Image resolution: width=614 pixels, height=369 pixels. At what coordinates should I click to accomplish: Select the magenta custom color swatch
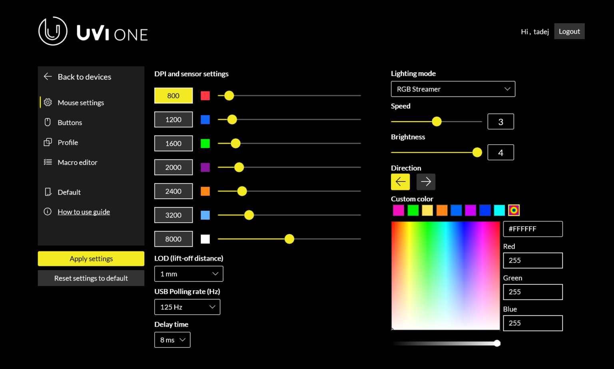coord(399,210)
